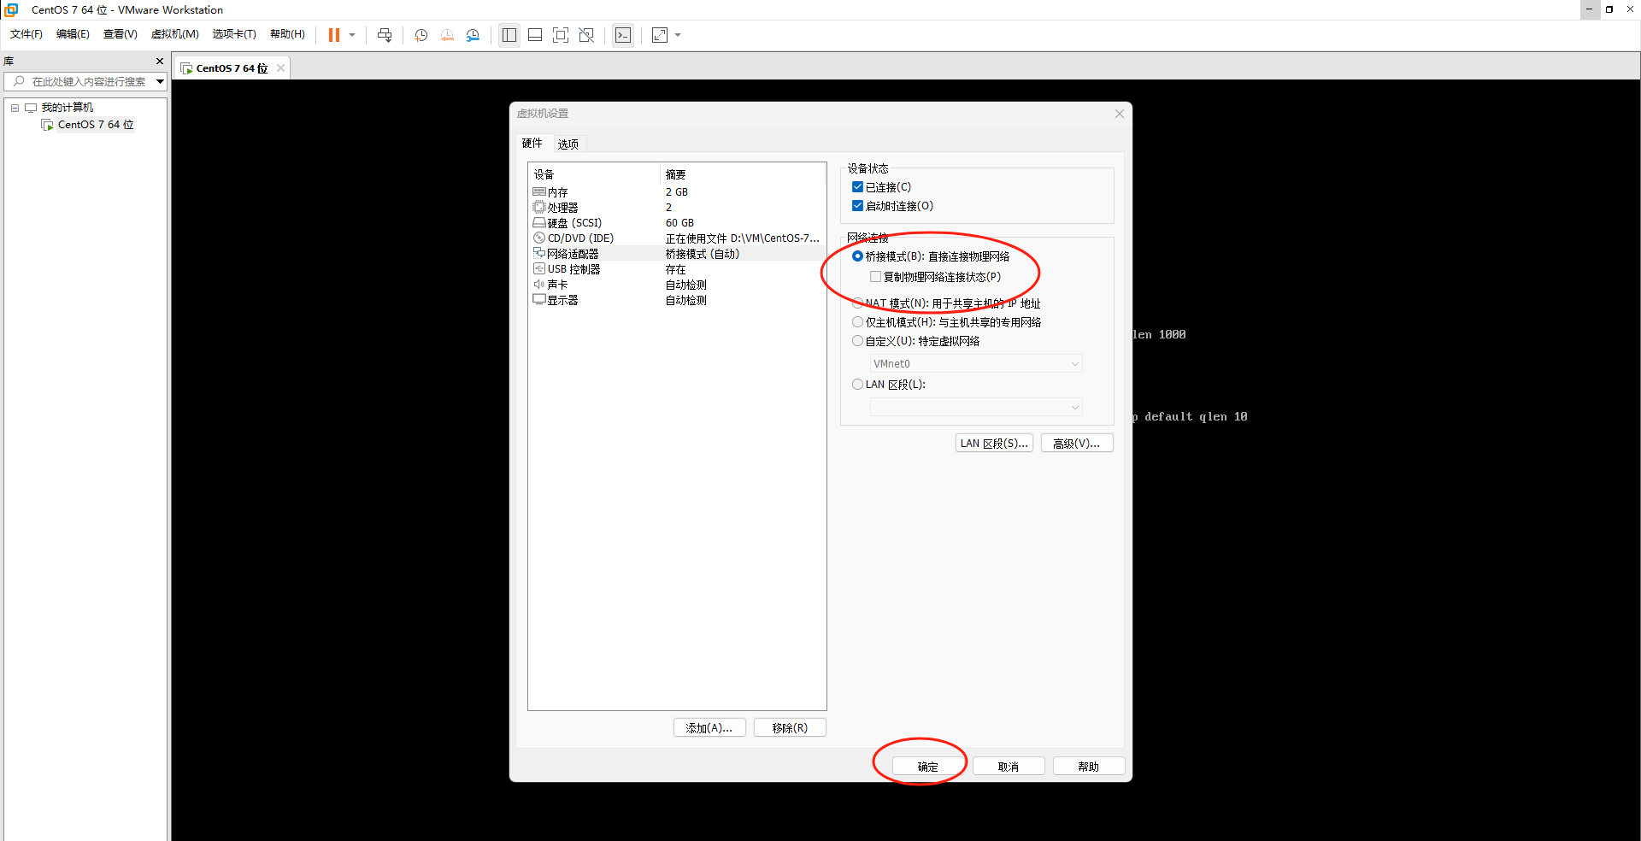Click the processor icon in device list
The width and height of the screenshot is (1641, 841).
tap(539, 208)
